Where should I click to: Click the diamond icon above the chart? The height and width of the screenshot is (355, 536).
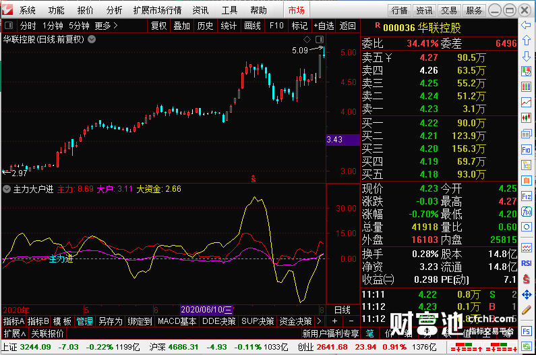tap(307, 39)
